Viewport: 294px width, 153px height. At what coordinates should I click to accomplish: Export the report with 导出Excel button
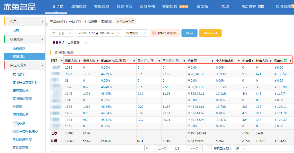pyautogui.click(x=210, y=33)
